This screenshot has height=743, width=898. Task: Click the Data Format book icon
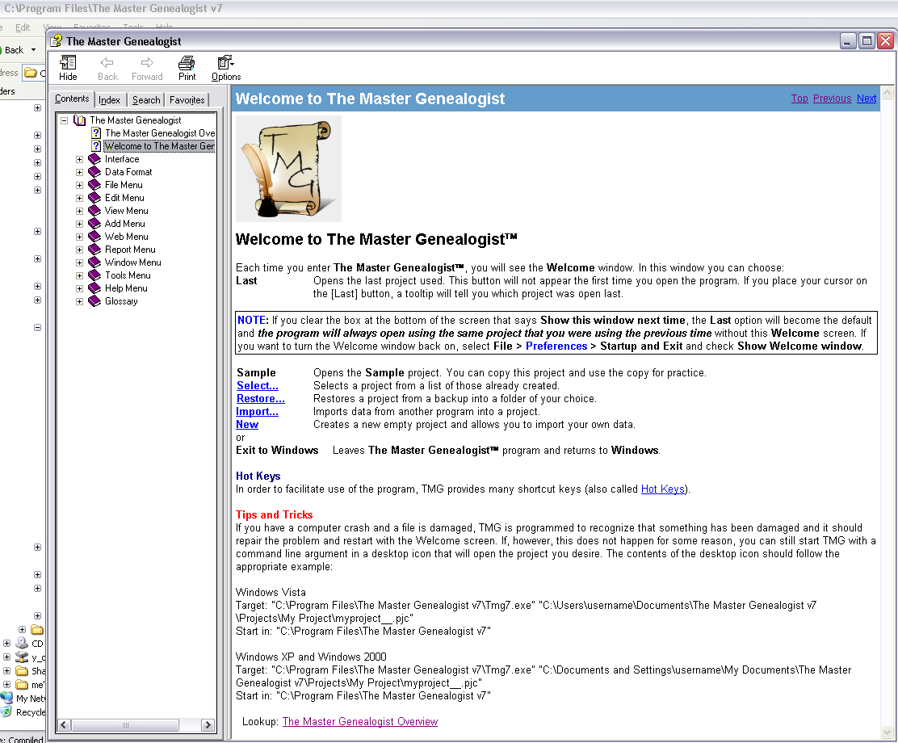[94, 172]
